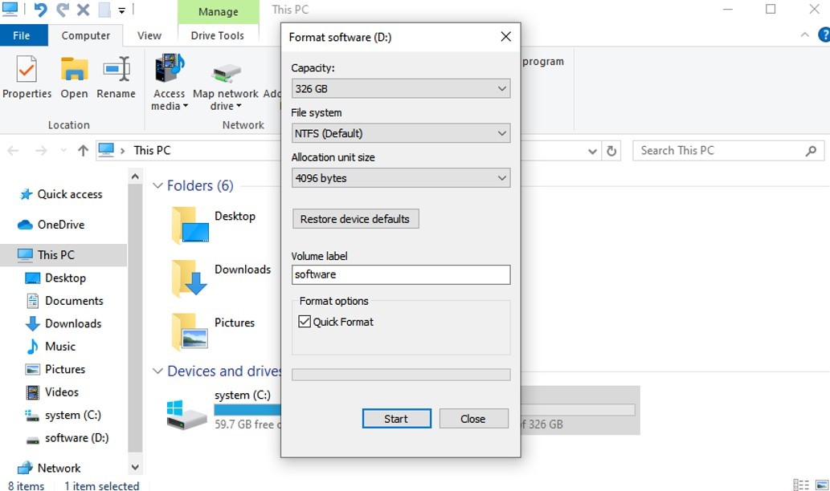Click the Undo icon in quick access toolbar
This screenshot has height=491, width=830.
tap(40, 10)
